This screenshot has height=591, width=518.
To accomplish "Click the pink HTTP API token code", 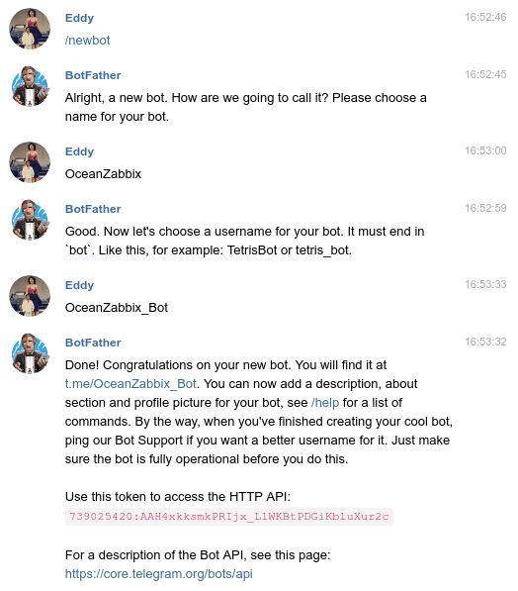I will (x=229, y=517).
